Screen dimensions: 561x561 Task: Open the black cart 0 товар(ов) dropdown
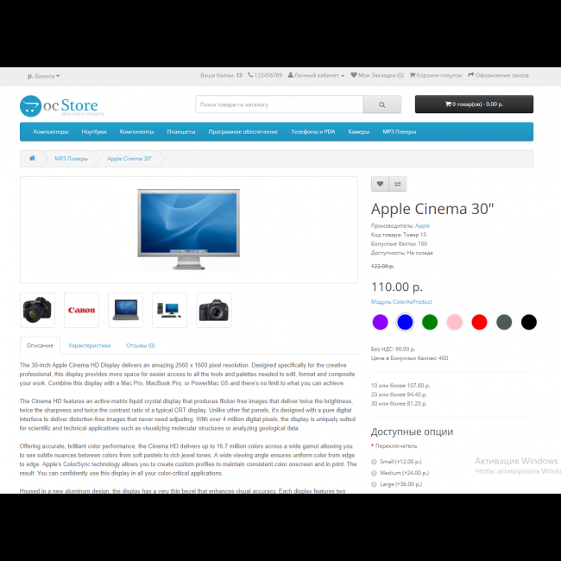click(474, 104)
